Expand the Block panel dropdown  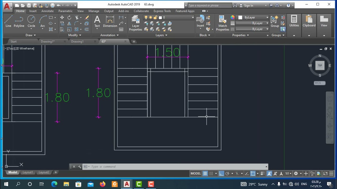tap(205, 35)
